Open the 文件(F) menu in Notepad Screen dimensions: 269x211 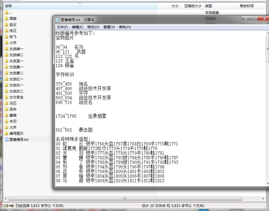click(x=62, y=27)
